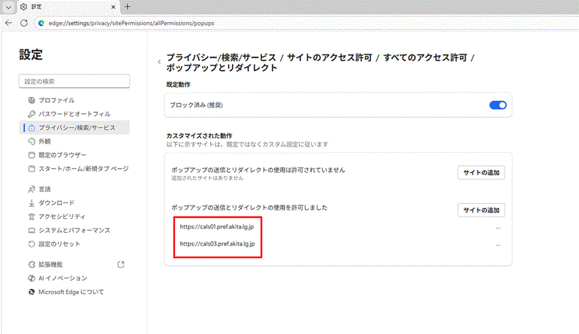Viewport: 579px width, 334px height.
Task: Click the browser back arrow button
Action: coord(9,22)
